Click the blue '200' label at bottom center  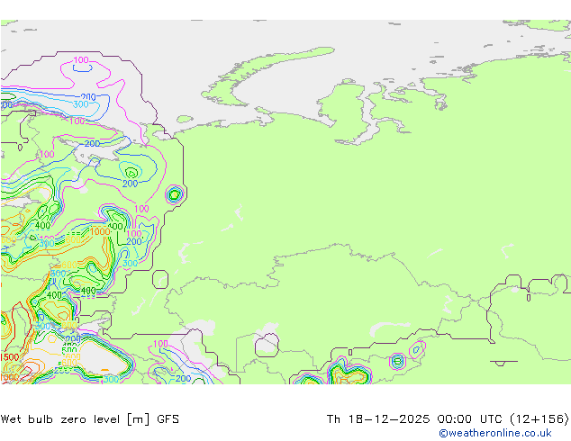(183, 378)
